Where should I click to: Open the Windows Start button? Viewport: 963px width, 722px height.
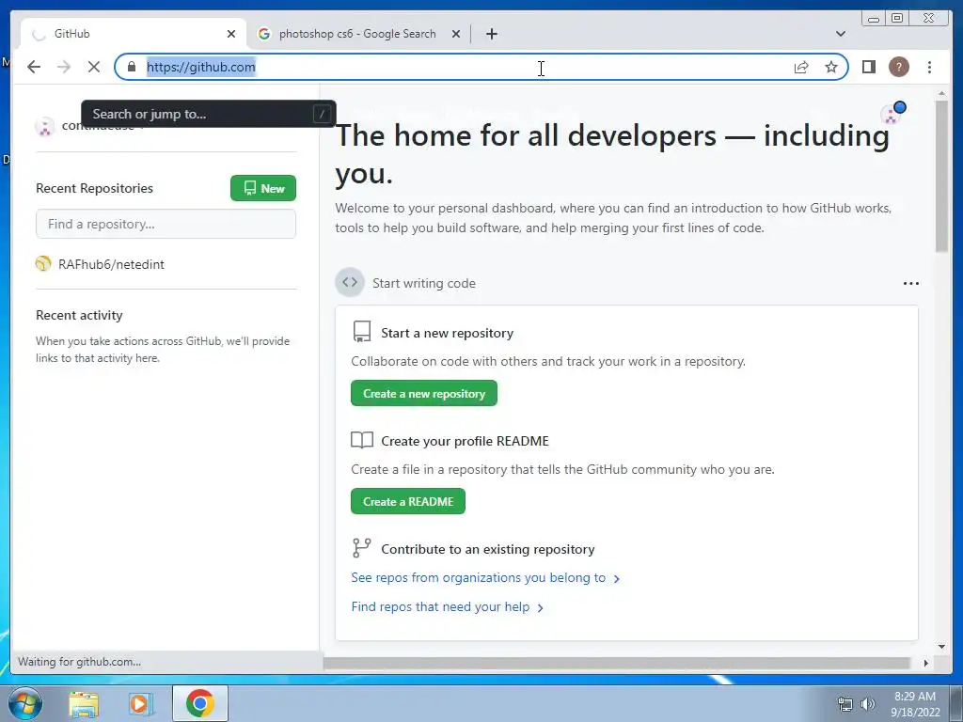pos(24,703)
